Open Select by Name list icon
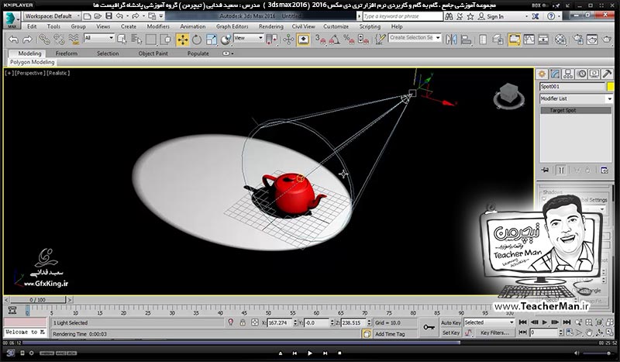 click(x=136, y=40)
